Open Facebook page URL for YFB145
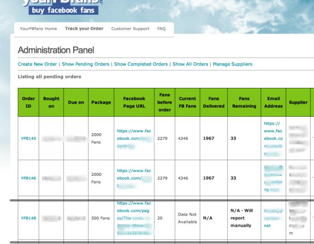The height and width of the screenshot is (244, 314). tap(134, 138)
